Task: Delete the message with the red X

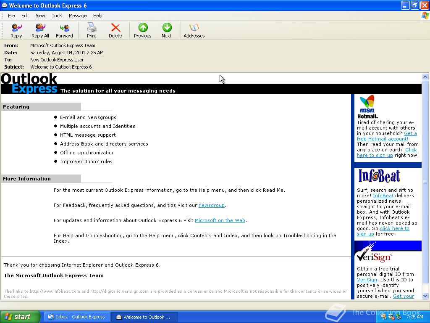Action: 115,30
